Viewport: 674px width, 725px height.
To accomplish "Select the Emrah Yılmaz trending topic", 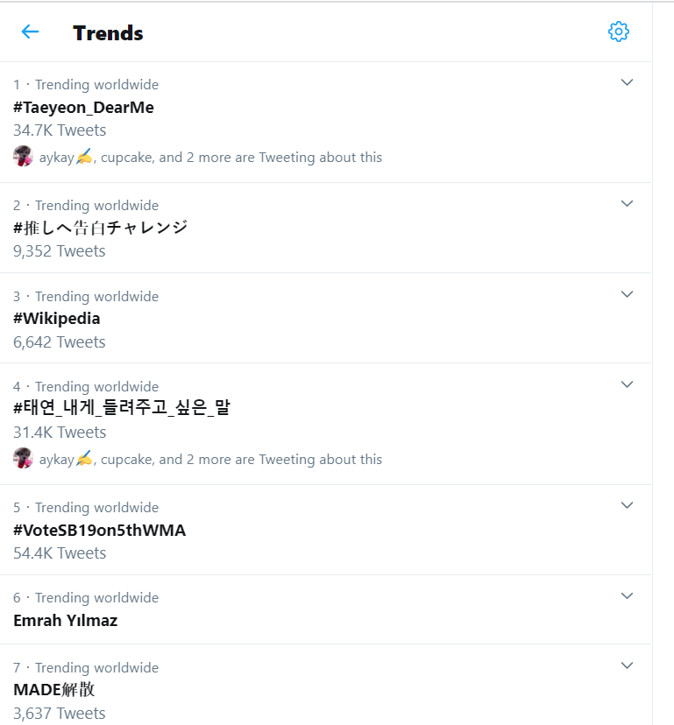I will (65, 621).
